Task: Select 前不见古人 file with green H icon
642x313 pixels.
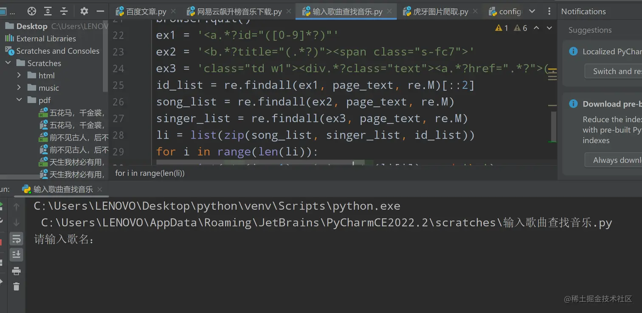Action: tap(73, 137)
